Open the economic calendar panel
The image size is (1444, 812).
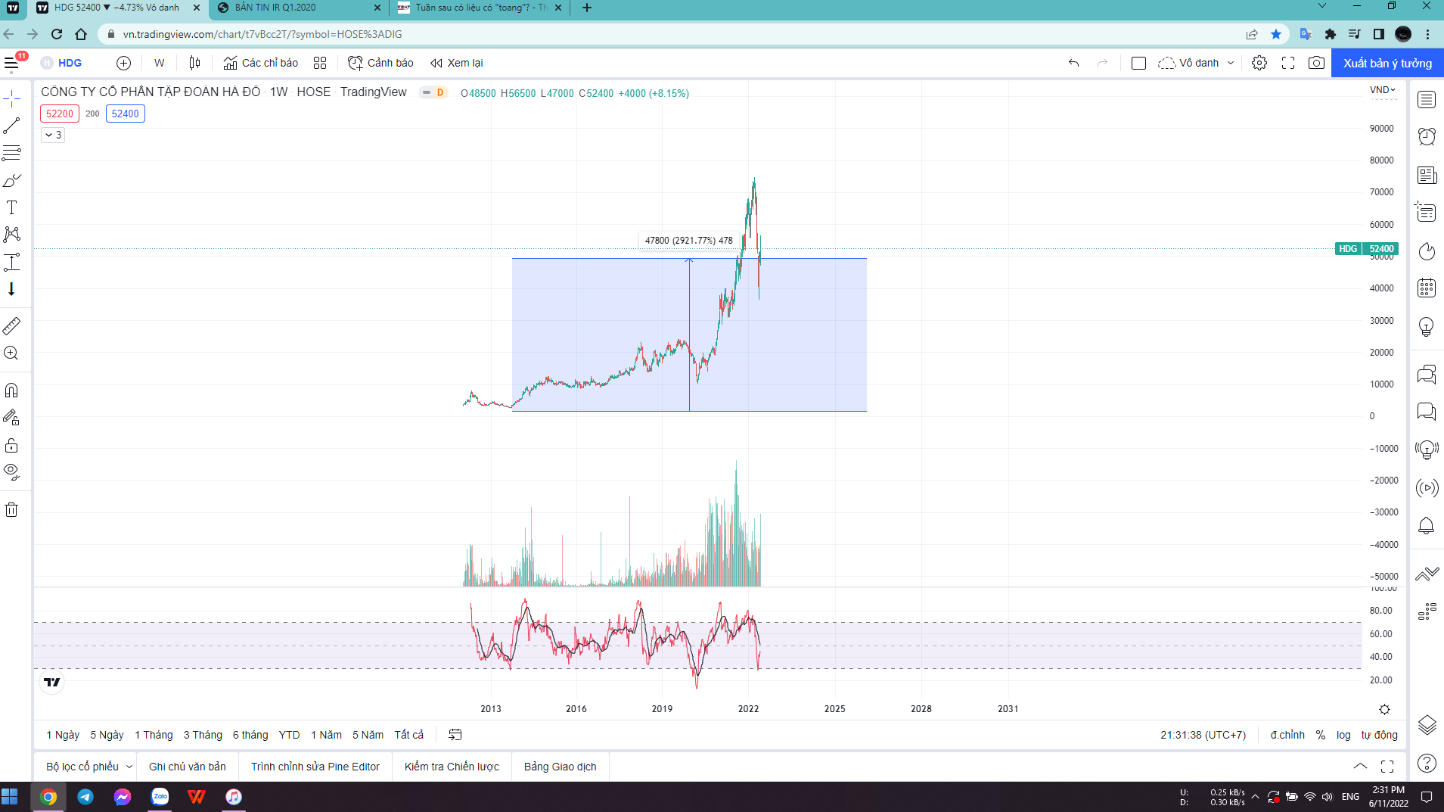[x=1427, y=288]
